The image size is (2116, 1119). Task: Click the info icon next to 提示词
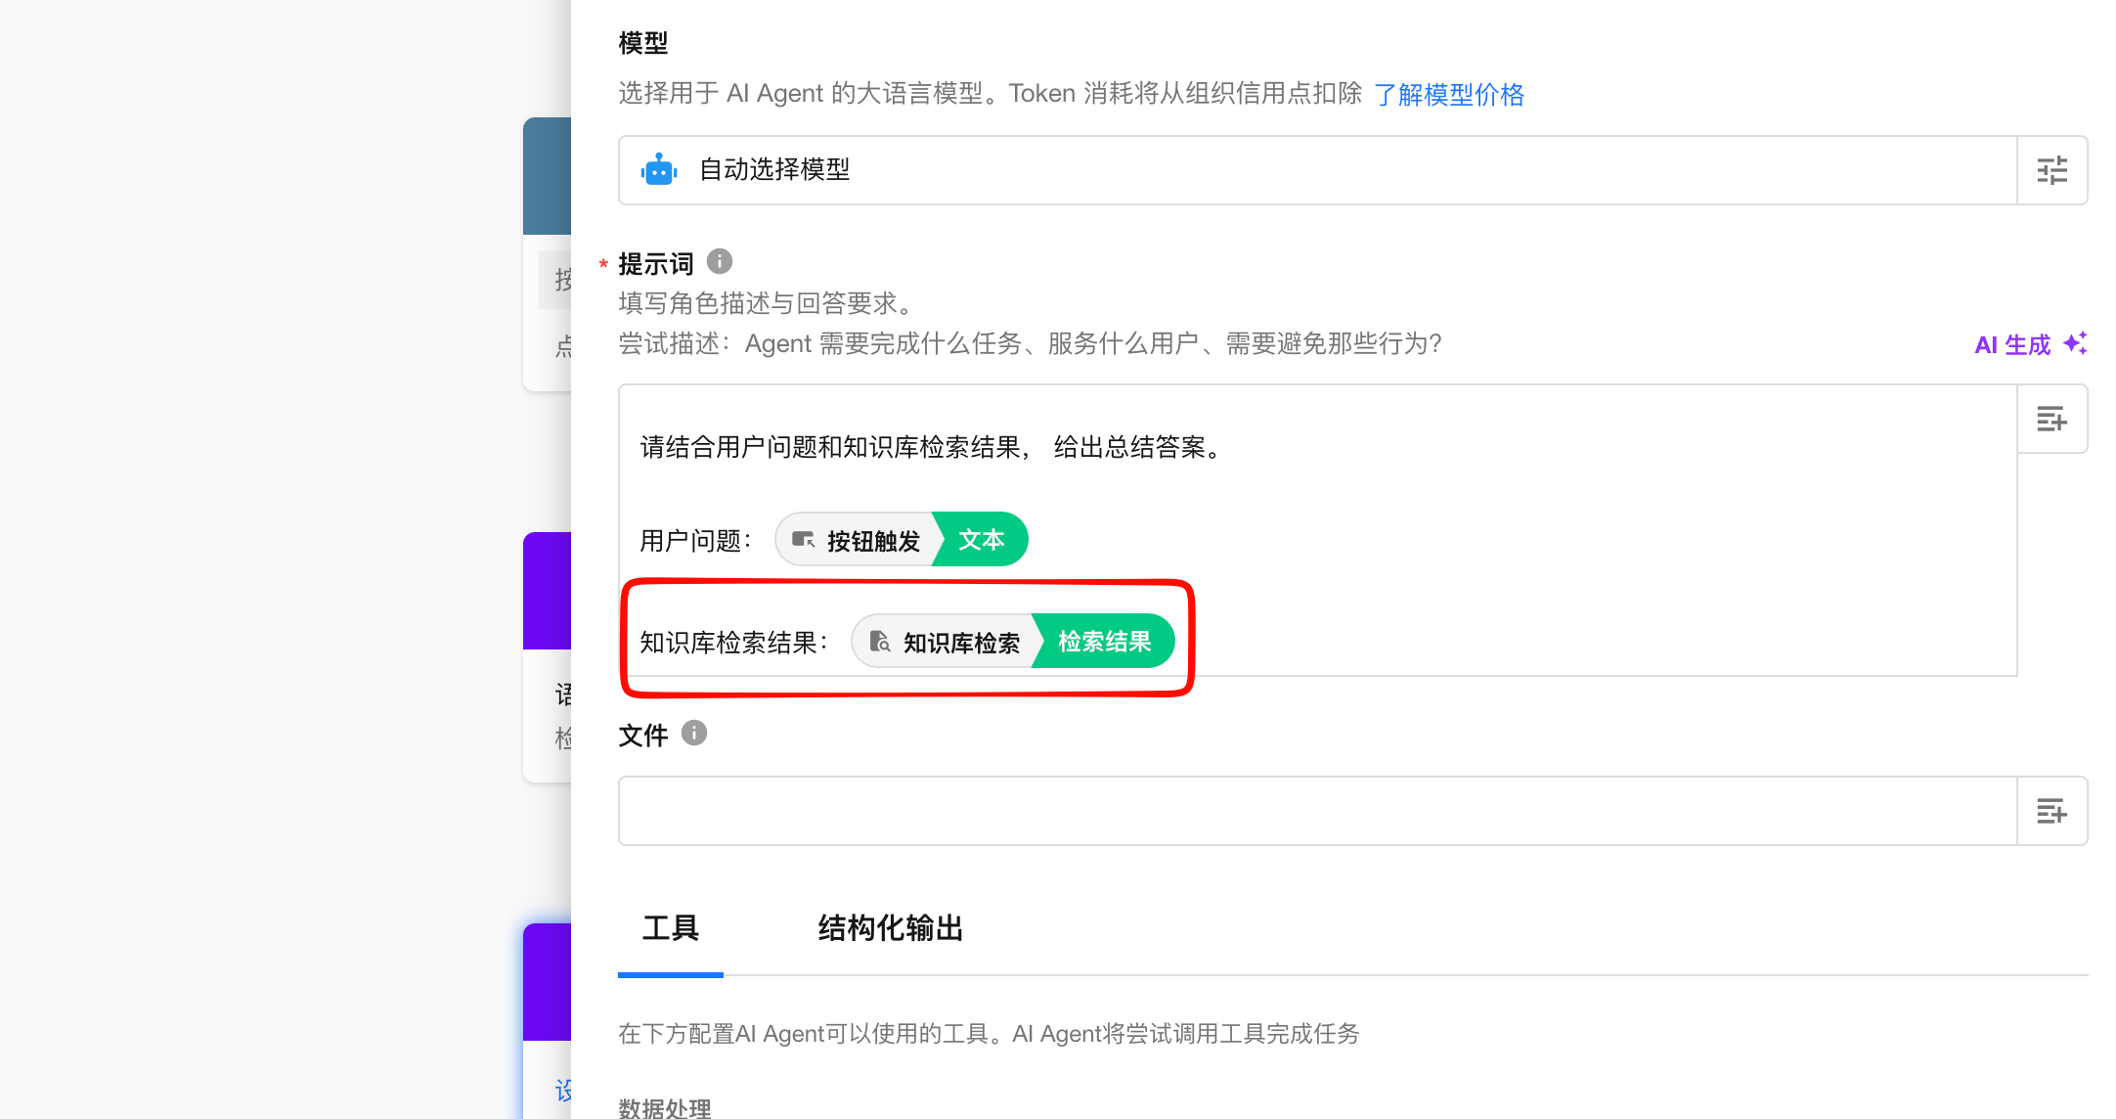coord(720,262)
